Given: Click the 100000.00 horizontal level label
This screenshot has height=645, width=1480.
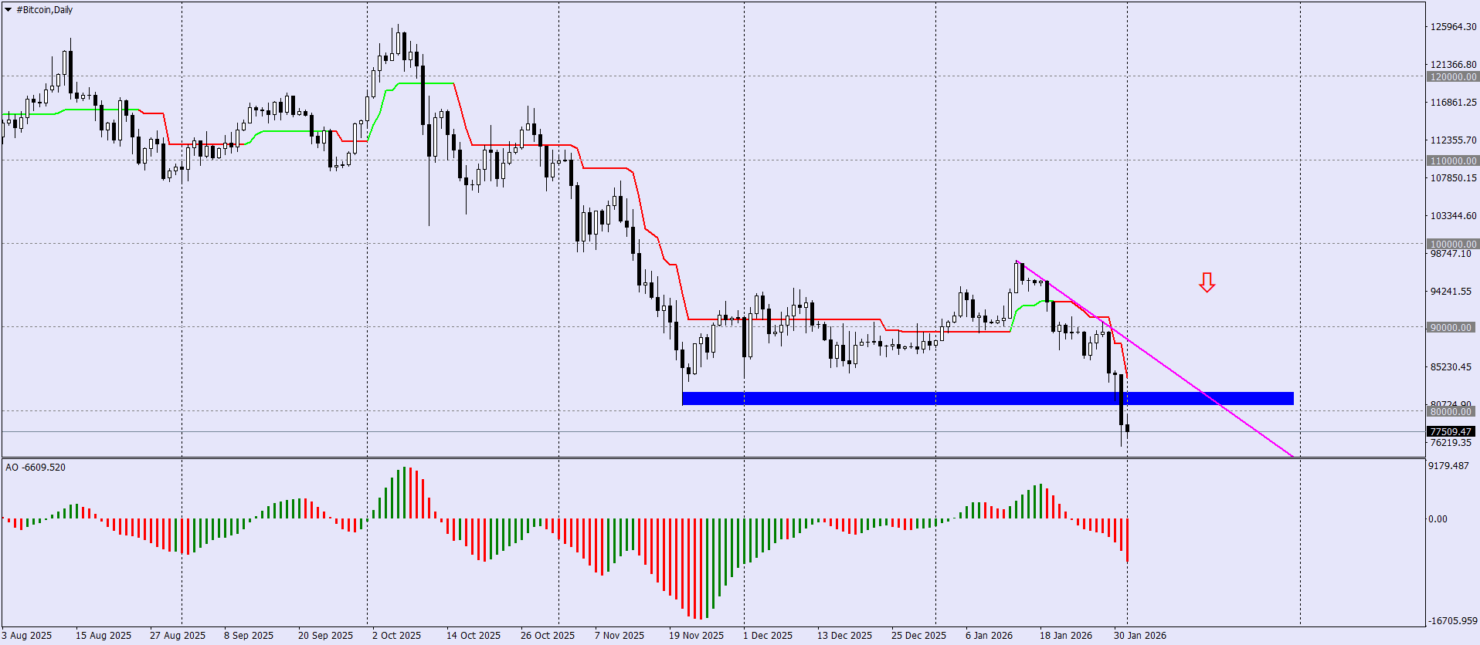Looking at the screenshot, I should 1452,244.
